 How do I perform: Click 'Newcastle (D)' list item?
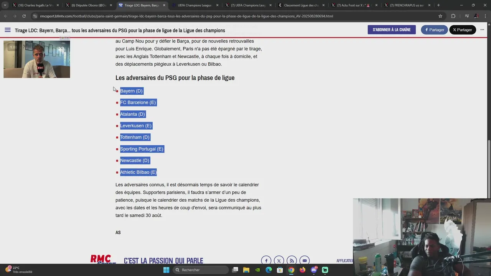tap(135, 160)
